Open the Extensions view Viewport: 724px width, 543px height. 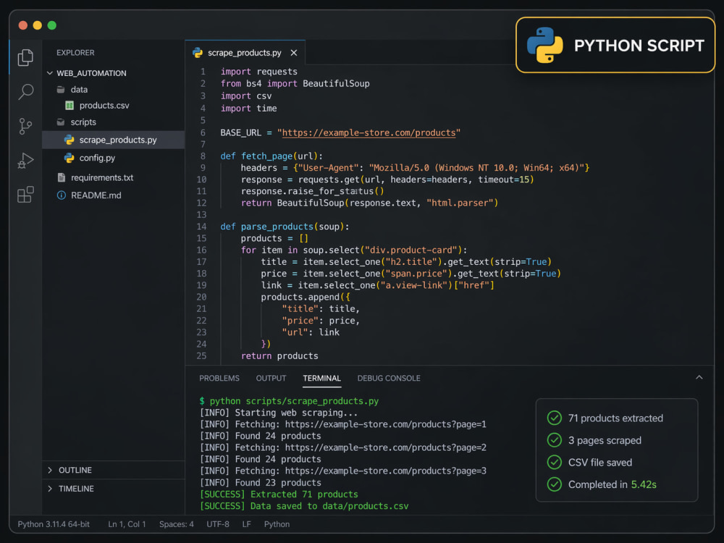tap(25, 194)
